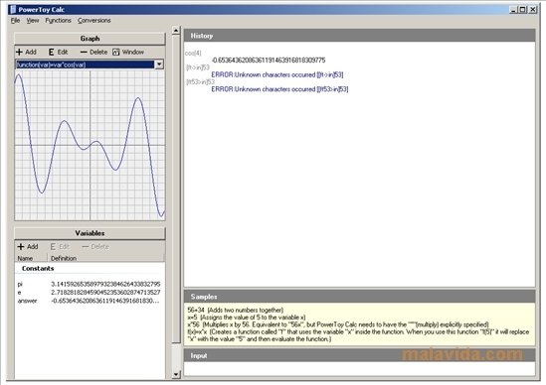546x385 pixels.
Task: Click the Samples panel header
Action: (359, 297)
